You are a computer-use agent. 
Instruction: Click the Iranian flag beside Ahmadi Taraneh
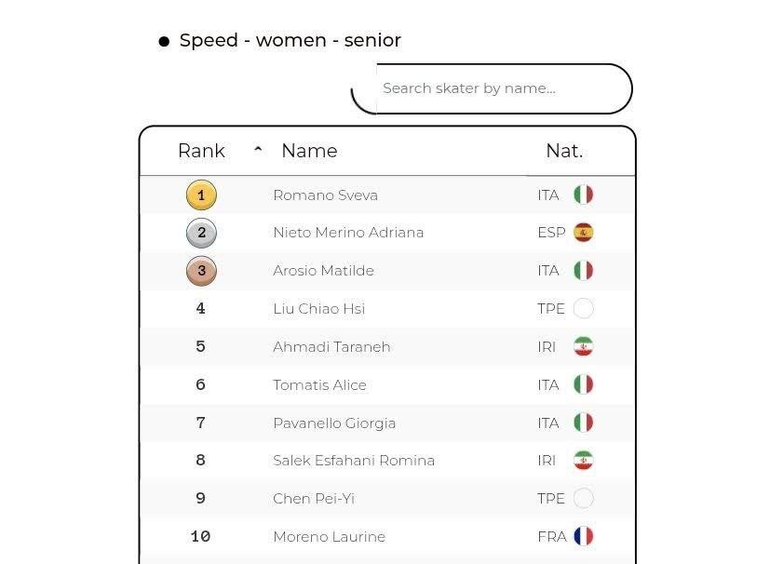tap(584, 347)
